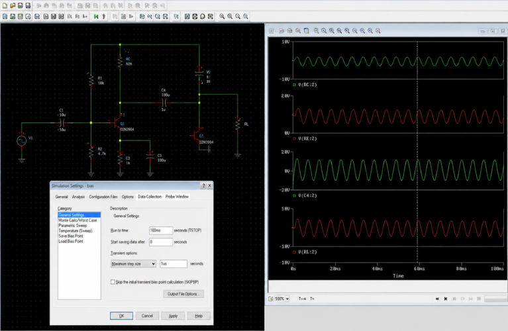Click the 20ms time axis tick label

pyautogui.click(x=335, y=269)
